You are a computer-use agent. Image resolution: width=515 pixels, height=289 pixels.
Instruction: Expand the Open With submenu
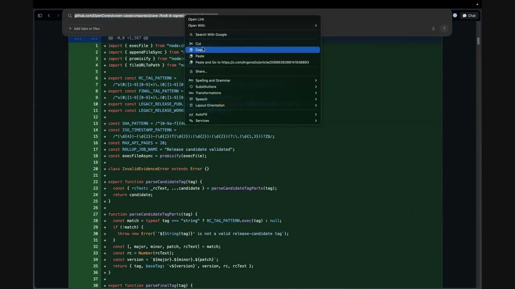tap(253, 25)
